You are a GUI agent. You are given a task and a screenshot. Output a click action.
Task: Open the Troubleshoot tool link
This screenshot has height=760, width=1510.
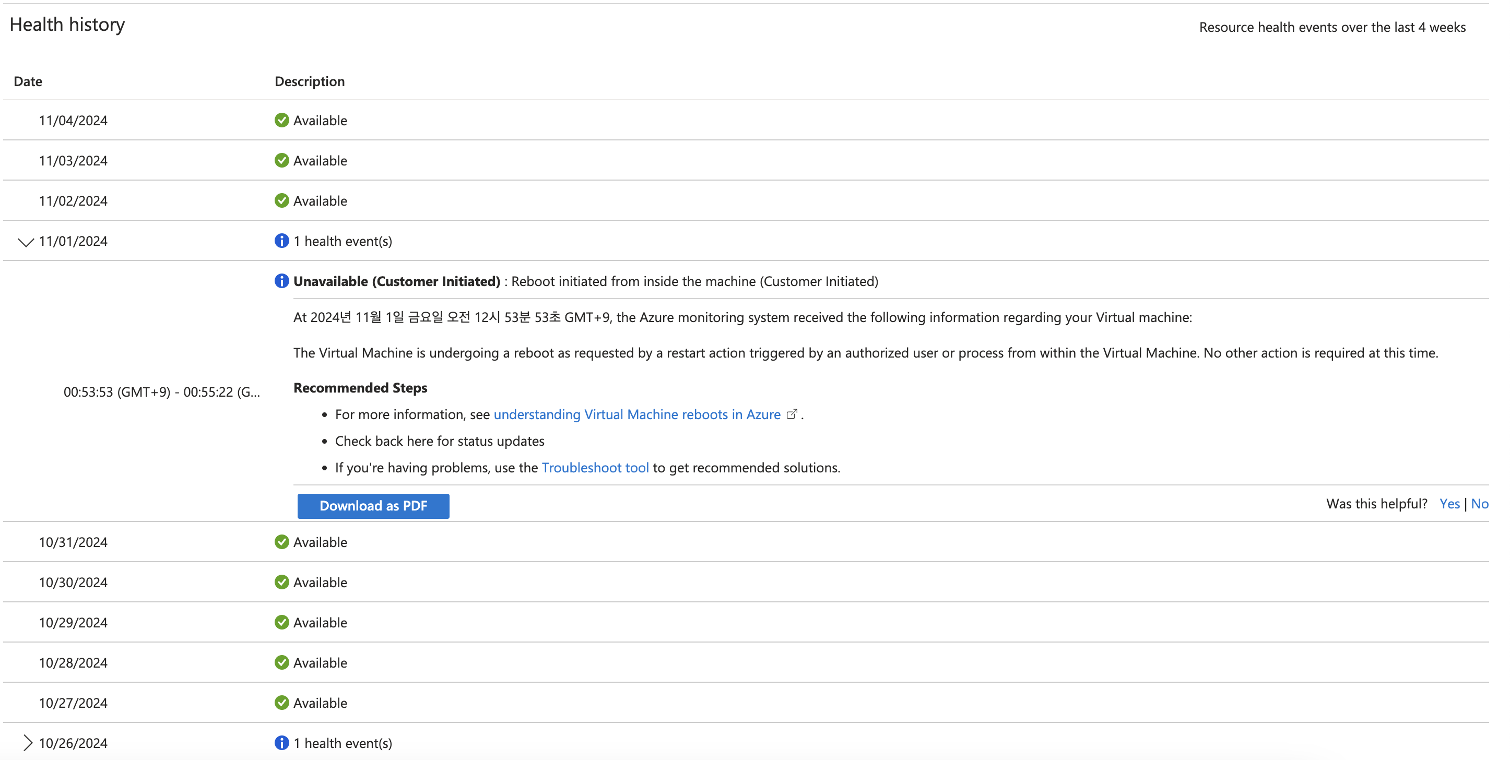pyautogui.click(x=596, y=468)
